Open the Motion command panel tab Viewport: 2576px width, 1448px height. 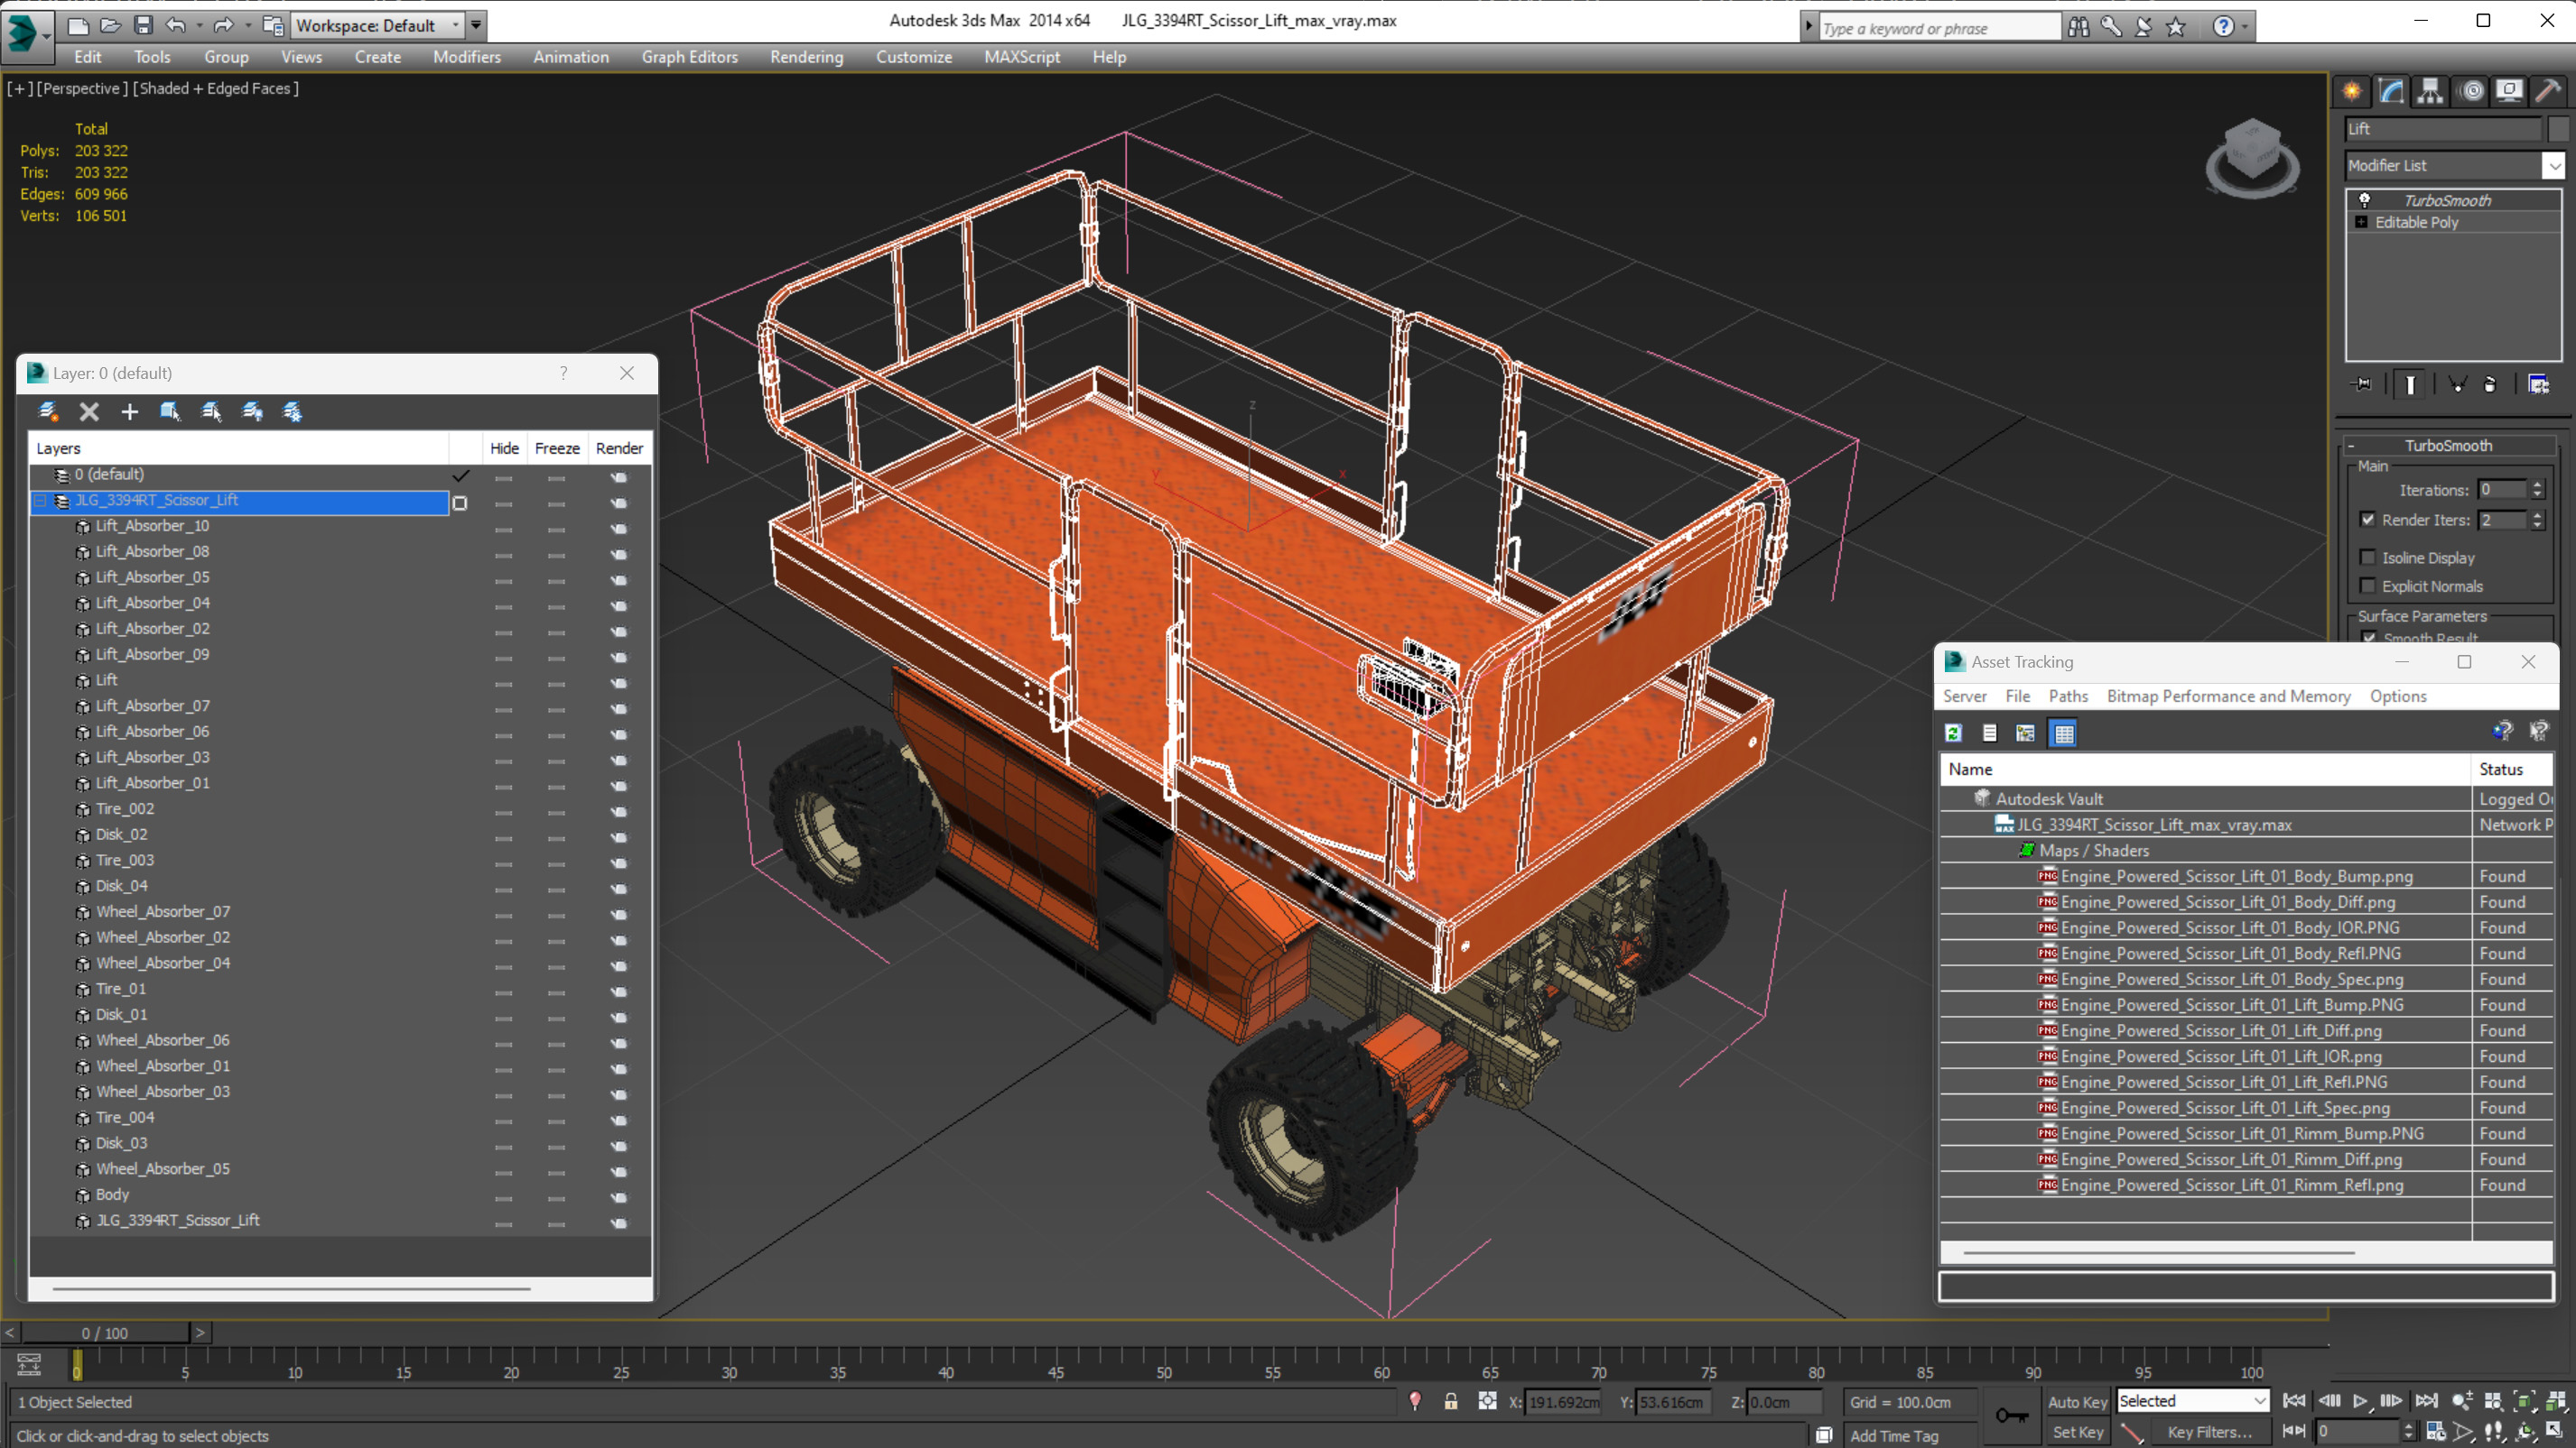click(x=2471, y=91)
